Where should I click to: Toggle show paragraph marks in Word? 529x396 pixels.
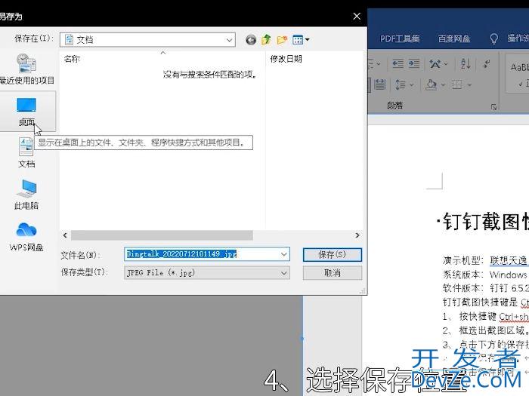click(487, 63)
